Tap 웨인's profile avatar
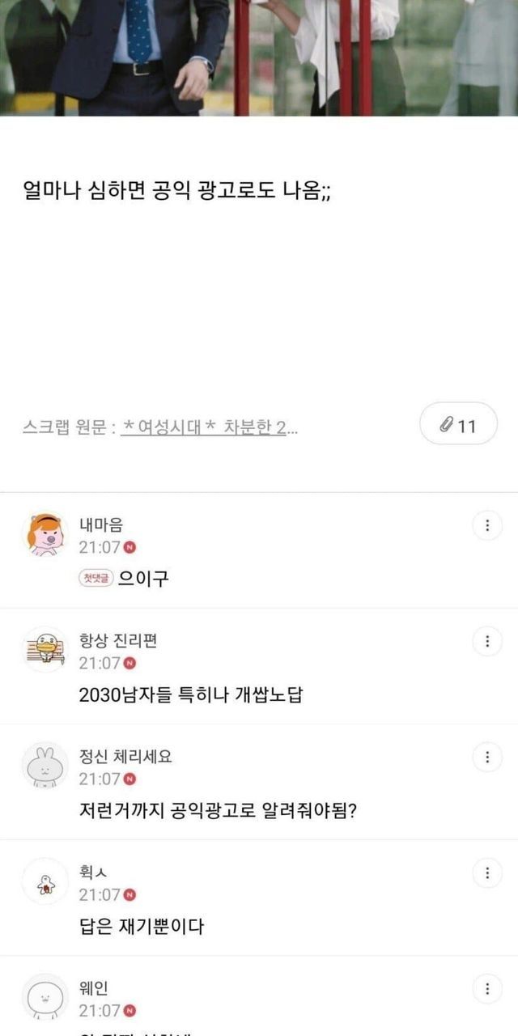Viewport: 518px width, 1036px height. point(45,996)
